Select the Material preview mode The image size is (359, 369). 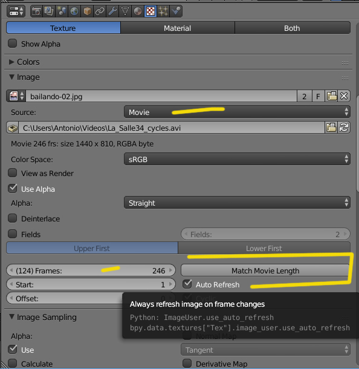point(178,28)
